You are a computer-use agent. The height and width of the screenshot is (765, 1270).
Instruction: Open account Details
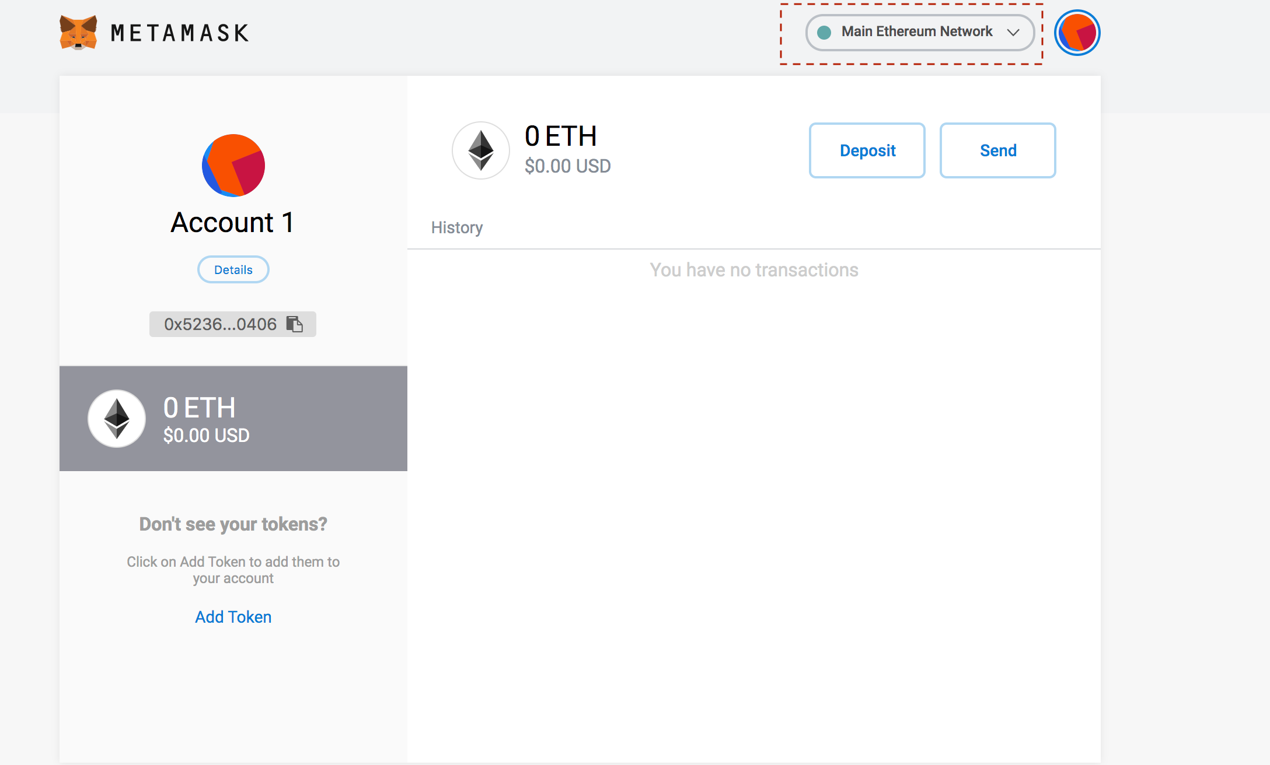tap(233, 269)
